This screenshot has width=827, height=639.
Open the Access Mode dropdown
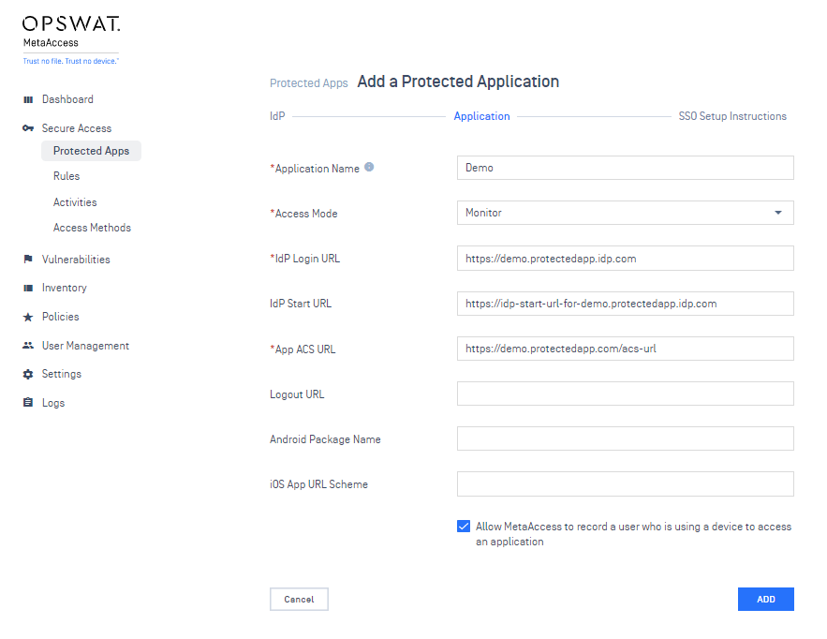point(625,213)
